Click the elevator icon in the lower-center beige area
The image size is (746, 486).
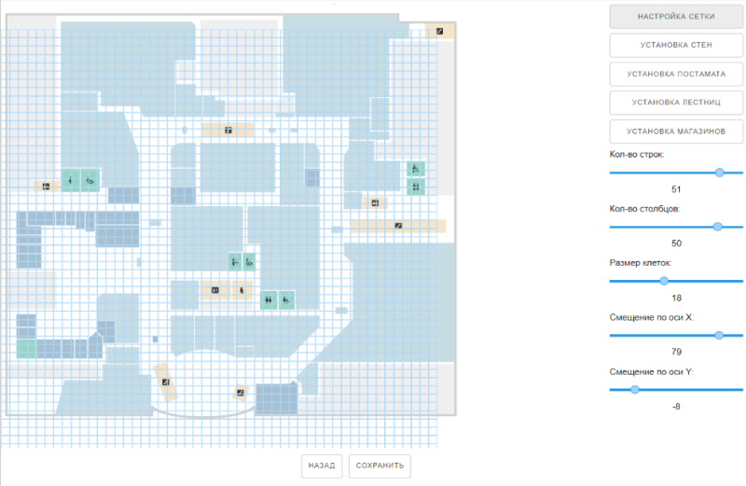click(x=215, y=291)
